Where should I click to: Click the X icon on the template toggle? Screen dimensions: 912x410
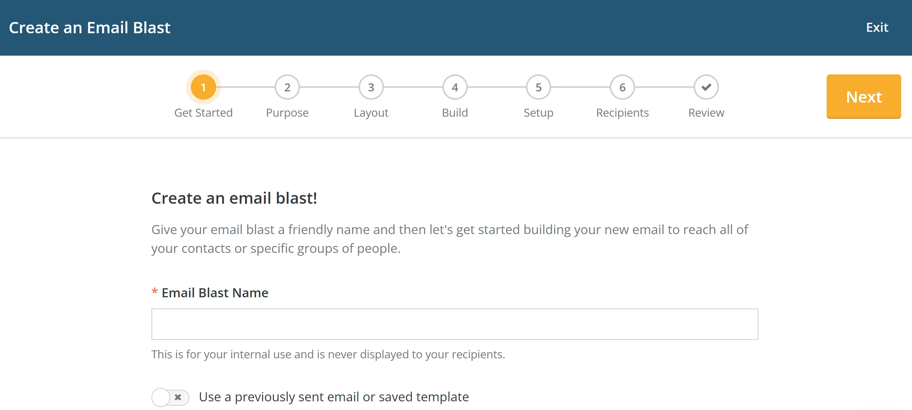(x=178, y=397)
